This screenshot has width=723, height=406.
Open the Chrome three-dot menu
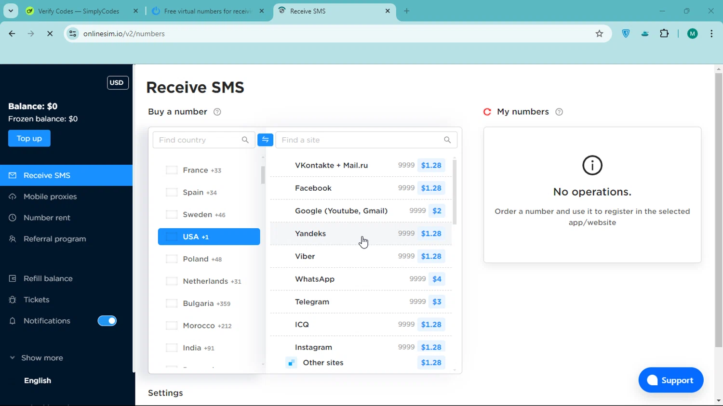(711, 34)
